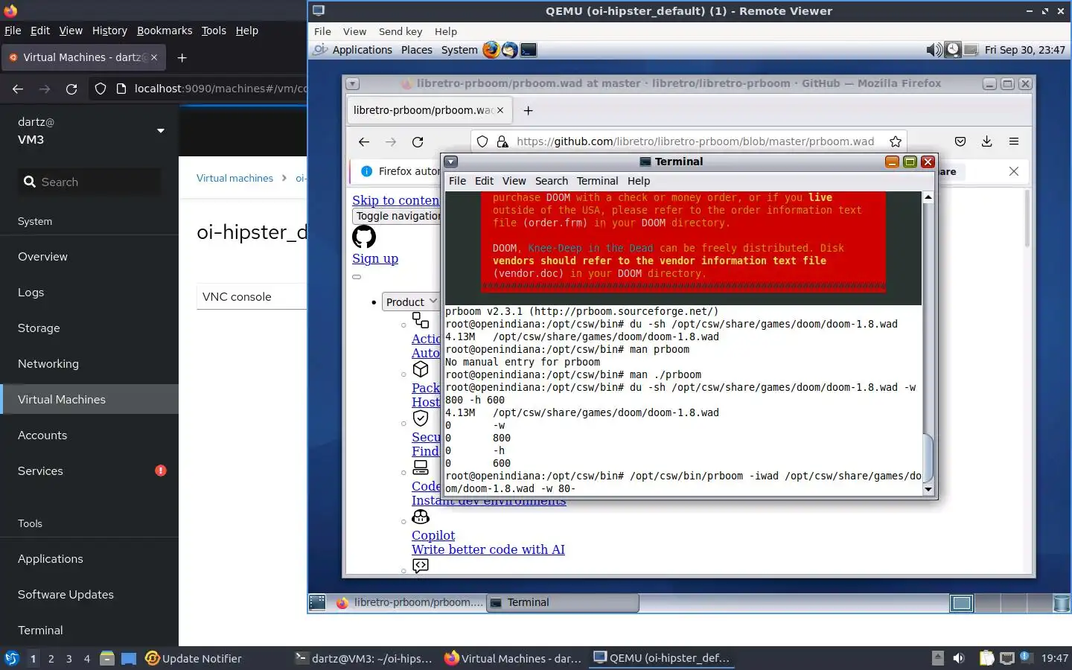This screenshot has width=1072, height=670.
Task: Click Write better code with AI link
Action: click(488, 549)
